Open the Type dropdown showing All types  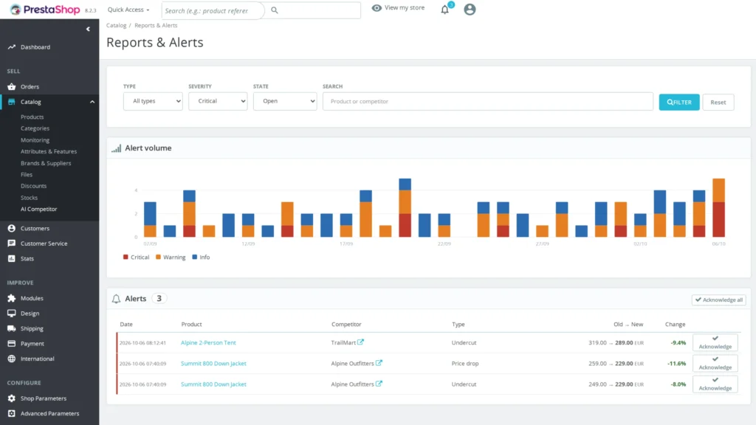click(153, 101)
